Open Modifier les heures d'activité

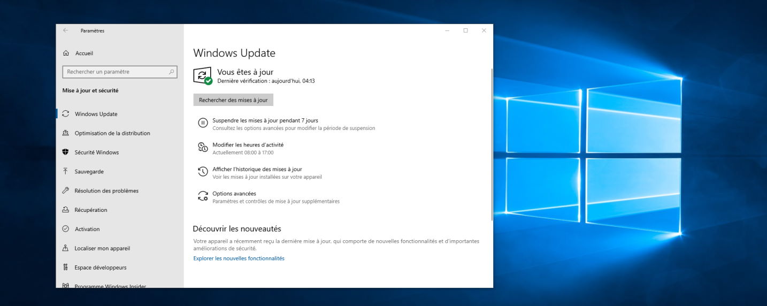(248, 145)
